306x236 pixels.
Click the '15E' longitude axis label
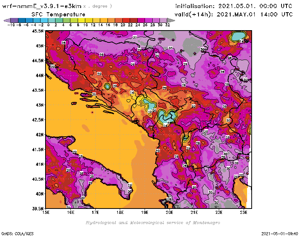[x=46, y=212]
